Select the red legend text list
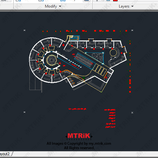The width and height of the screenshot is (158, 158). [110, 118]
